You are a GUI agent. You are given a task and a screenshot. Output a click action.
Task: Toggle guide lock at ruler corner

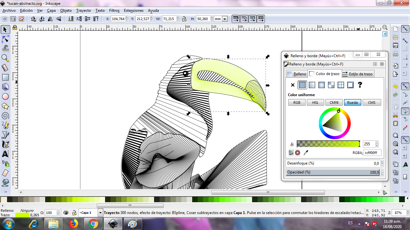point(14,28)
